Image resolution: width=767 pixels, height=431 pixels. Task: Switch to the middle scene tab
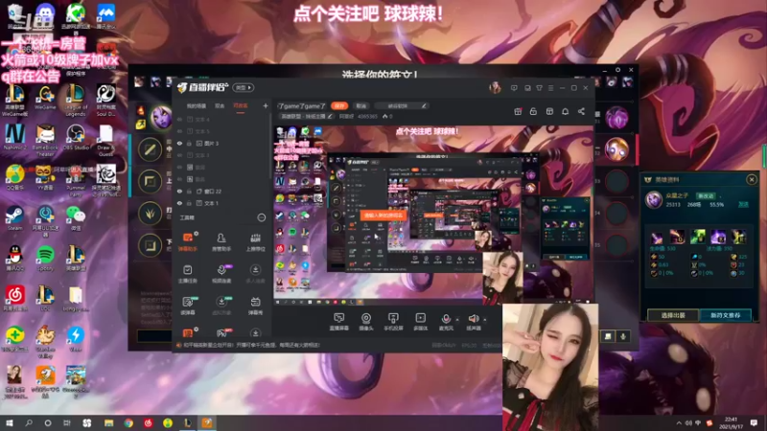coord(220,105)
